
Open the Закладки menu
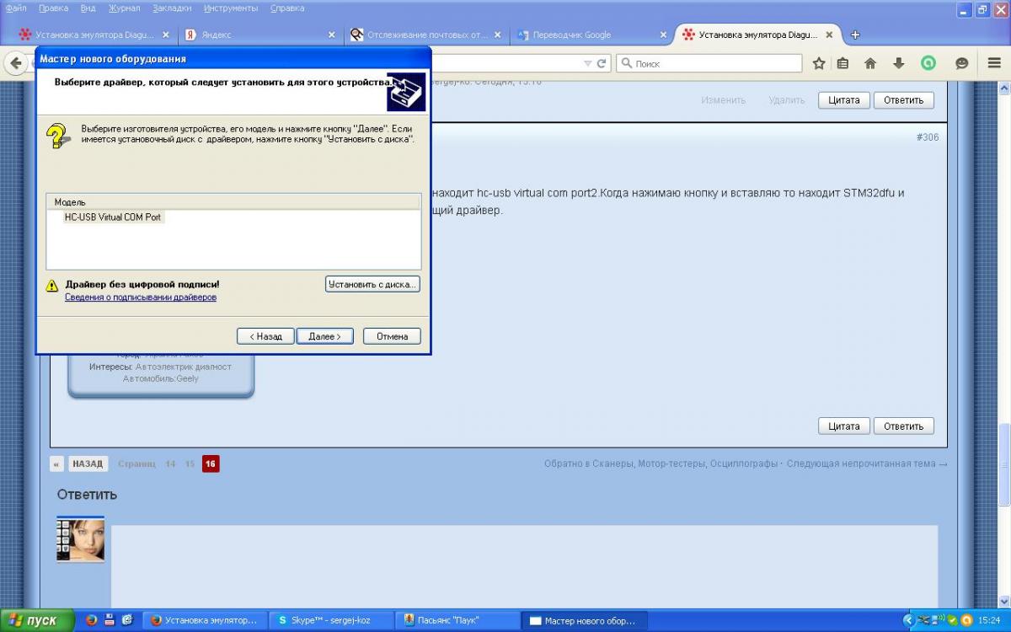173,8
